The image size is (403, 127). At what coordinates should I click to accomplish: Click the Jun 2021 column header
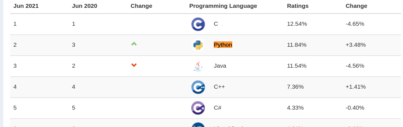(x=26, y=6)
